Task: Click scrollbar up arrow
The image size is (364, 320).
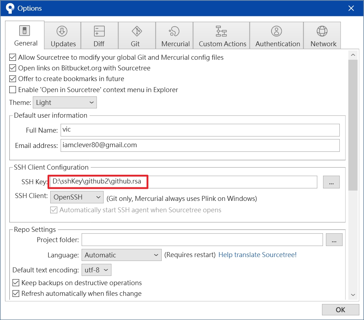Action: (353, 55)
